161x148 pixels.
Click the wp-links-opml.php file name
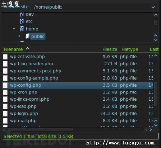pos(30,99)
